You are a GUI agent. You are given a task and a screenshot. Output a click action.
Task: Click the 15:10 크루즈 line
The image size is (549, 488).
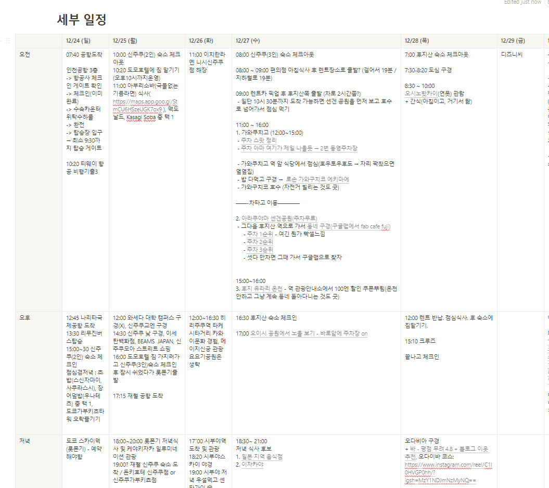(420, 341)
